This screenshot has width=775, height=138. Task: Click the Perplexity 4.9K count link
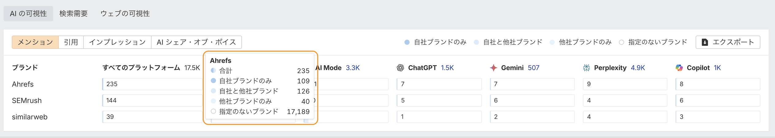pyautogui.click(x=638, y=68)
